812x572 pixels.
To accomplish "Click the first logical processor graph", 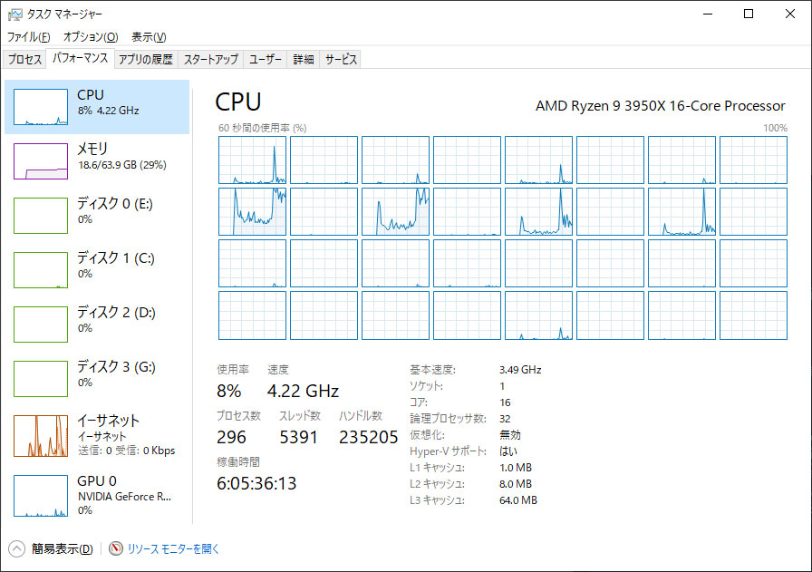I will 252,160.
